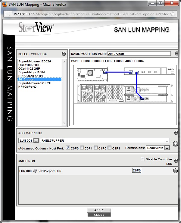Click the APPLY button
Screen dimensions: 181x223
(x=99, y=210)
